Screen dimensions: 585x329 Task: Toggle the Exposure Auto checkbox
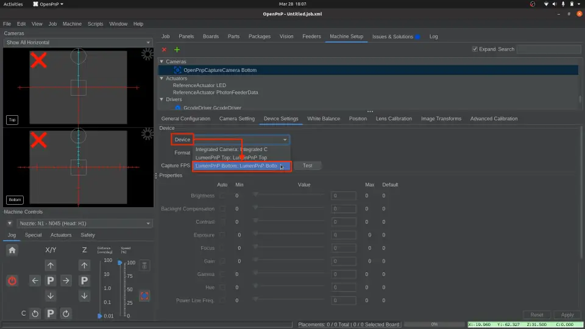(222, 235)
